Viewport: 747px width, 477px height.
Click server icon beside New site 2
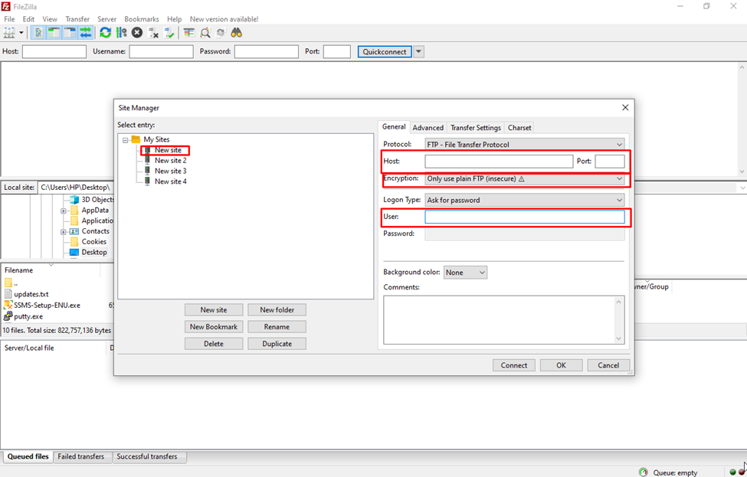[148, 161]
